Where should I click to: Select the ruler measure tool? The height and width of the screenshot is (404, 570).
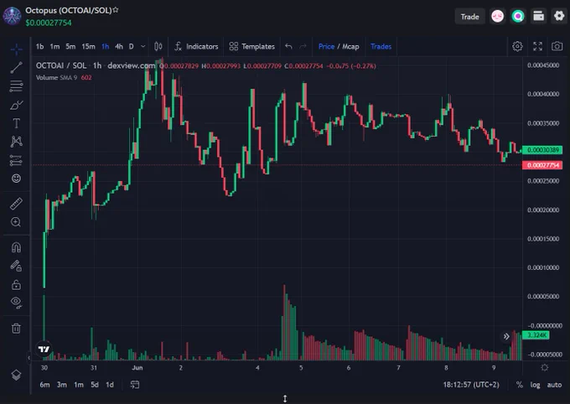pos(16,204)
